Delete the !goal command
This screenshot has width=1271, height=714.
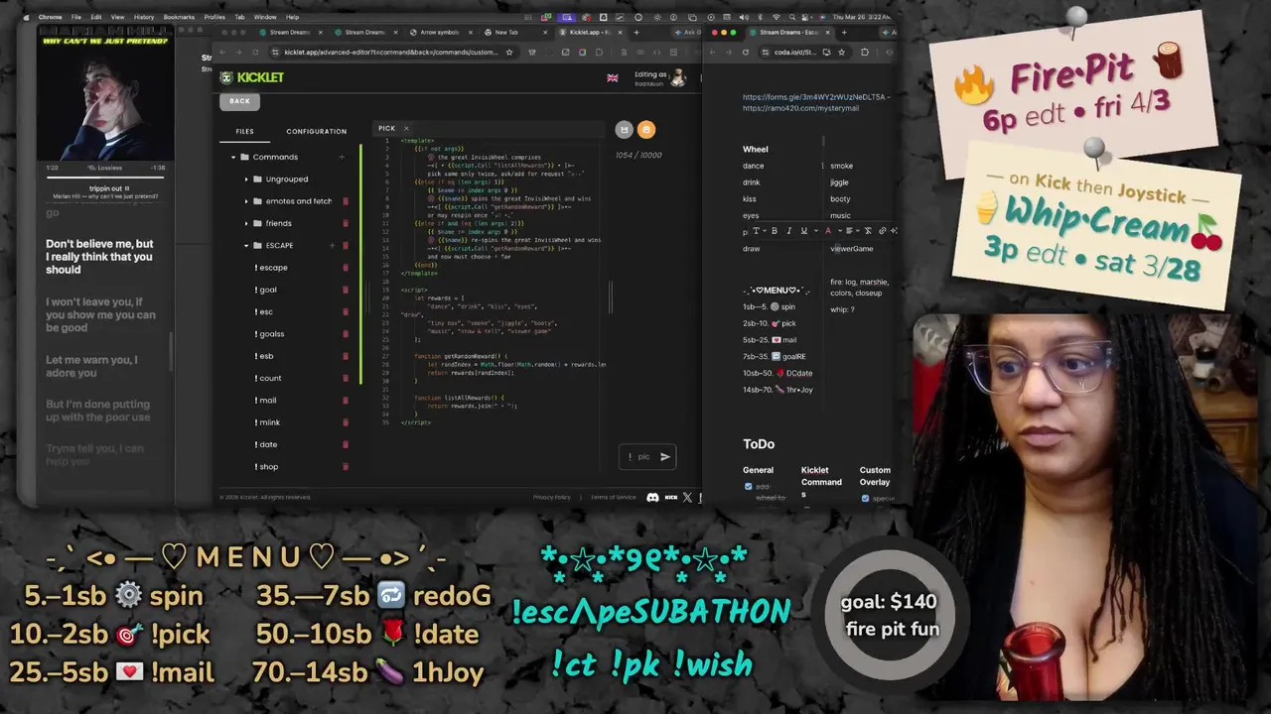(x=346, y=290)
